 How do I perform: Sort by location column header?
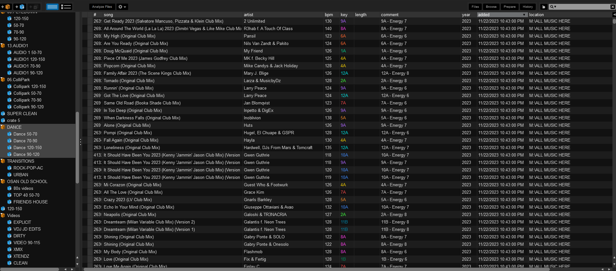570,15
